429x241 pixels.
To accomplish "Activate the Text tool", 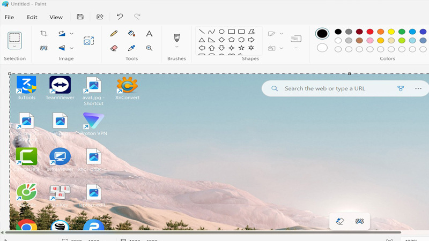I will pyautogui.click(x=149, y=33).
